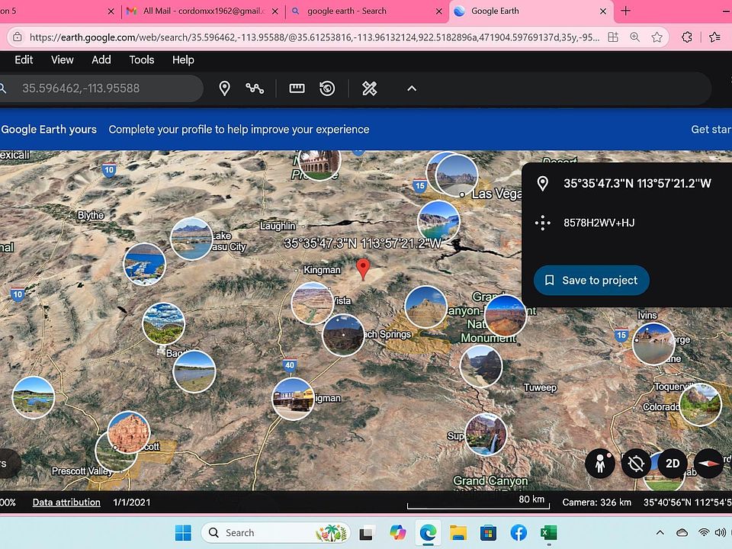This screenshot has width=732, height=549.
Task: Switch map view to 2D
Action: pyautogui.click(x=673, y=464)
